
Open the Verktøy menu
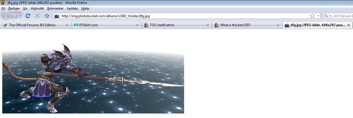tap(72, 8)
